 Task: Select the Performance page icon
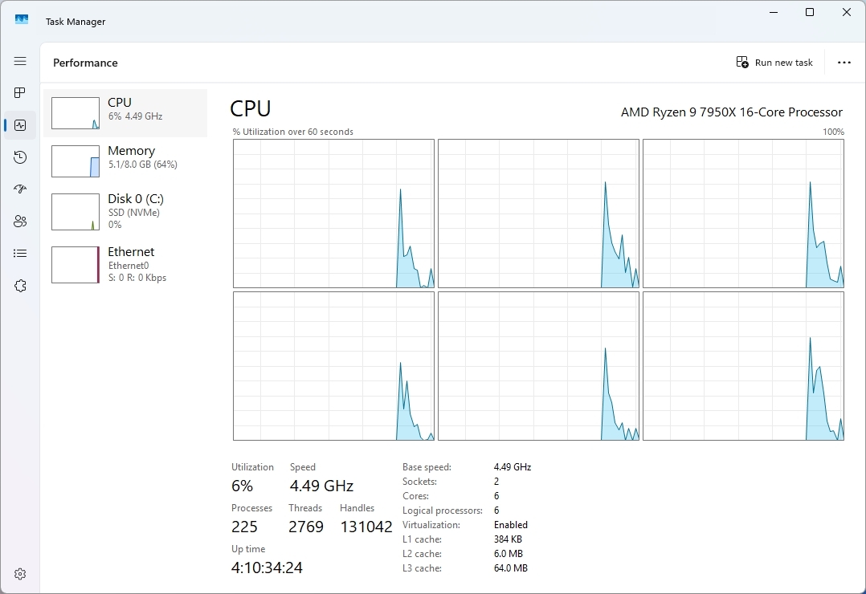[x=20, y=125]
